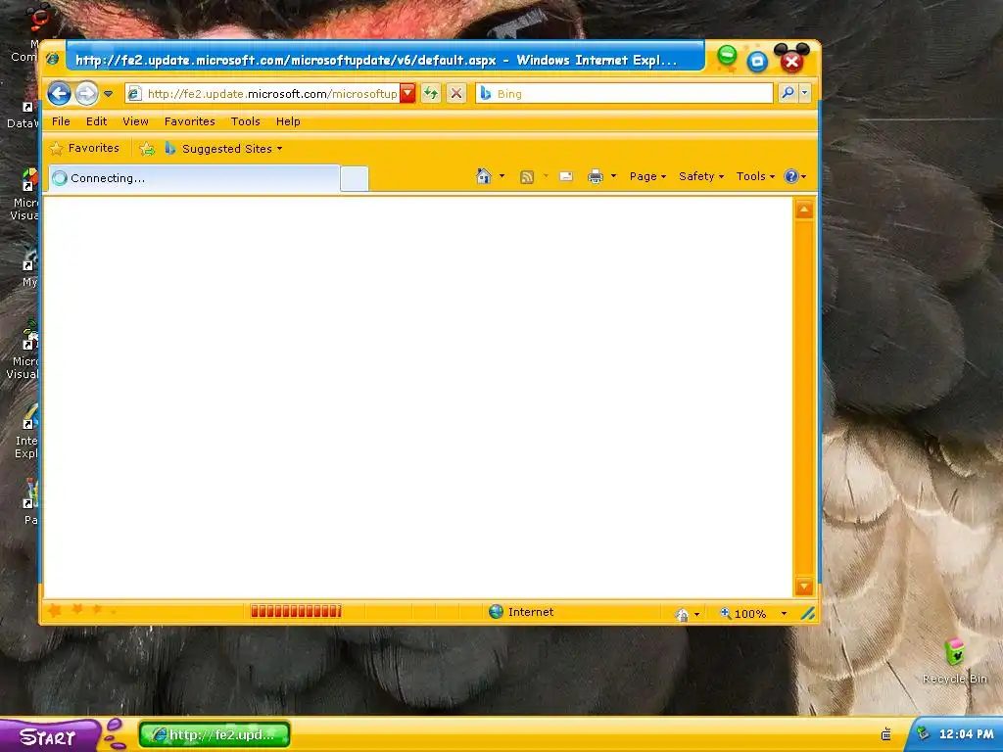Open the Start menu
The width and height of the screenshot is (1003, 752).
pyautogui.click(x=50, y=736)
